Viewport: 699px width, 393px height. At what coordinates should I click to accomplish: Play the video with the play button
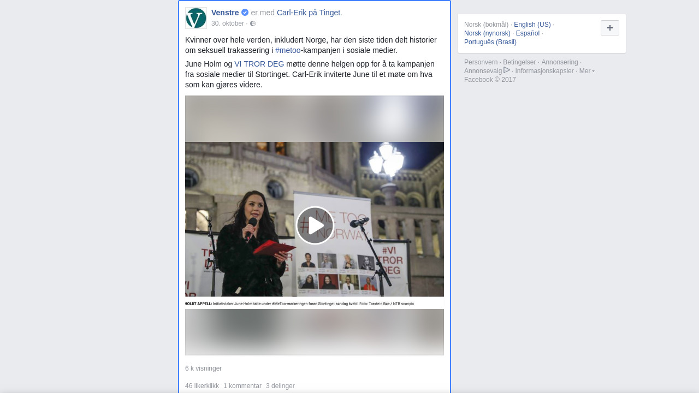(315, 225)
